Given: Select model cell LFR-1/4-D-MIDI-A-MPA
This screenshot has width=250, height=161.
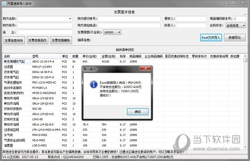Looking at the screenshot, I should pos(45,130).
